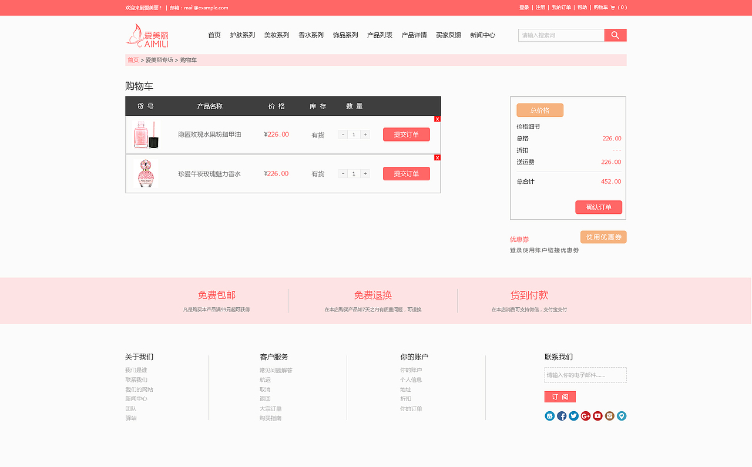Open the 新闻中心 navigation item
Screen dimensions: 752x467
(x=482, y=35)
